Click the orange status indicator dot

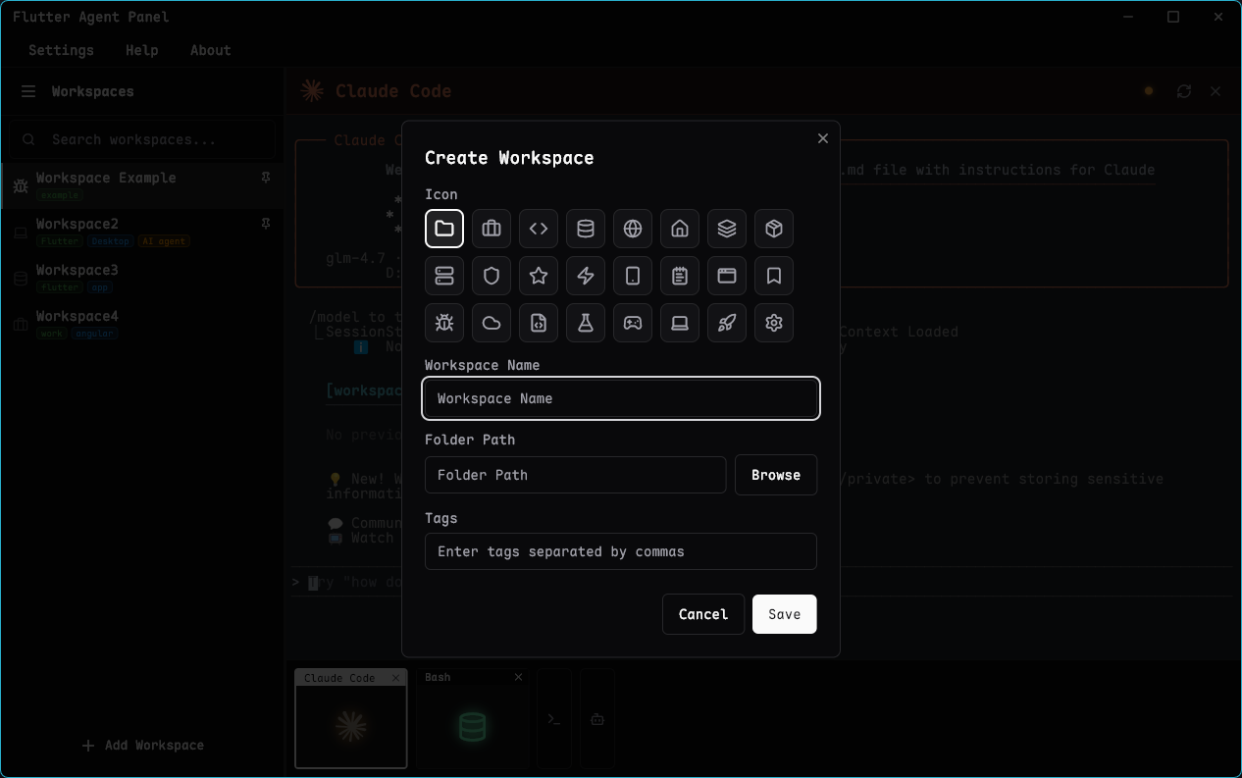click(x=1149, y=91)
